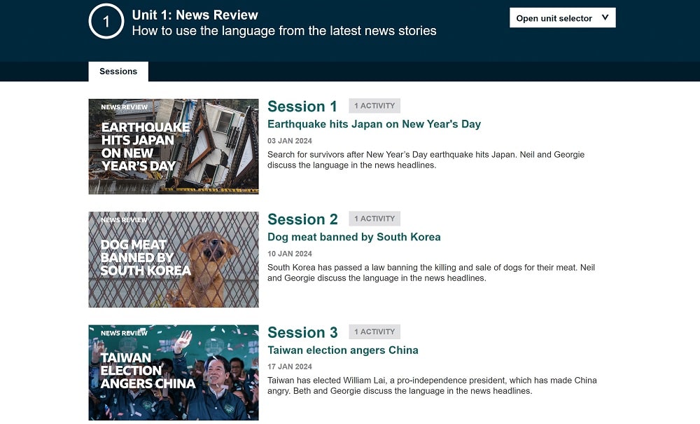Open 'Earthquake hits Japan on New Year's Day' link

coord(374,124)
